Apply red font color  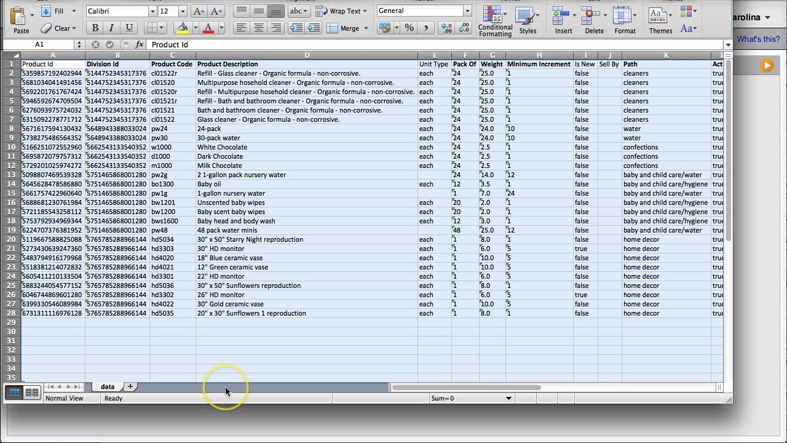[208, 28]
